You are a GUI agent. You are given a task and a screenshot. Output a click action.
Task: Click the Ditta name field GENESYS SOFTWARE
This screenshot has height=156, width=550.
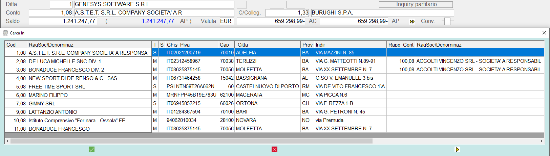154,4
